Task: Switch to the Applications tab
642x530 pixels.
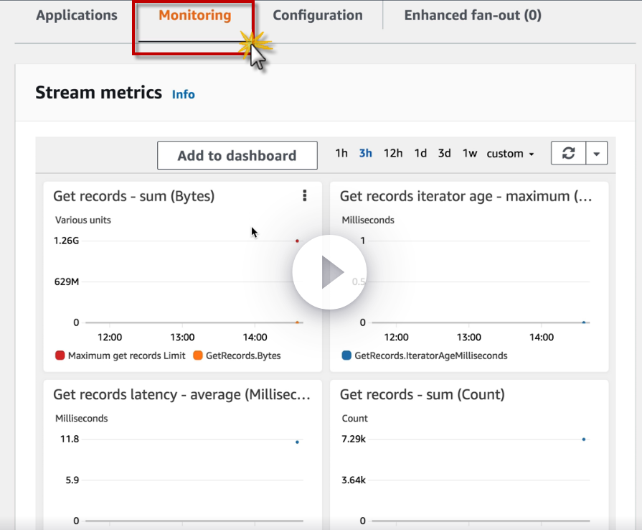Action: [x=77, y=15]
